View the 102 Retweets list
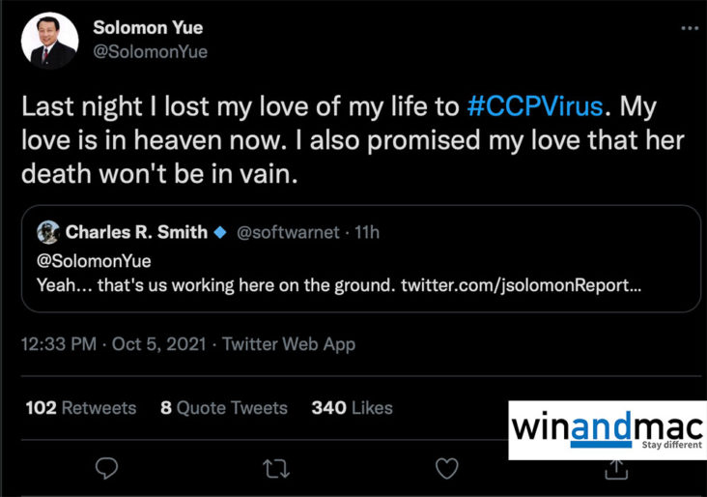This screenshot has height=497, width=707. click(81, 407)
